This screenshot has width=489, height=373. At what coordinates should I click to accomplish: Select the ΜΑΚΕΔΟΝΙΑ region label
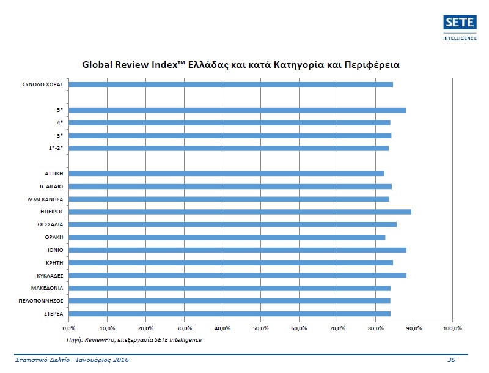(x=47, y=288)
